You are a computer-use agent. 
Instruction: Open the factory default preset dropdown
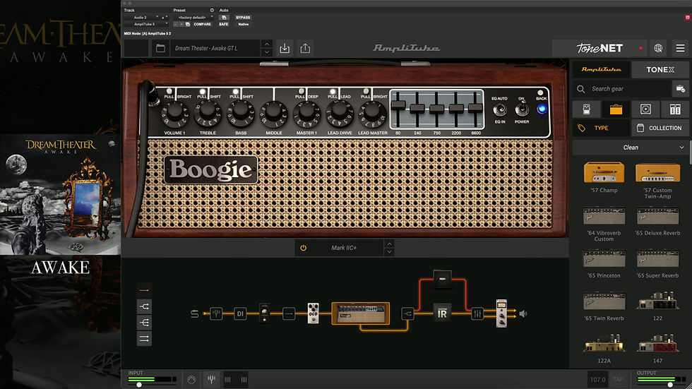click(x=192, y=17)
